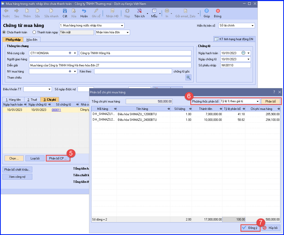Click the Sau forward-arrow toolbar icon
The width and height of the screenshot is (284, 235).
tap(17, 11)
